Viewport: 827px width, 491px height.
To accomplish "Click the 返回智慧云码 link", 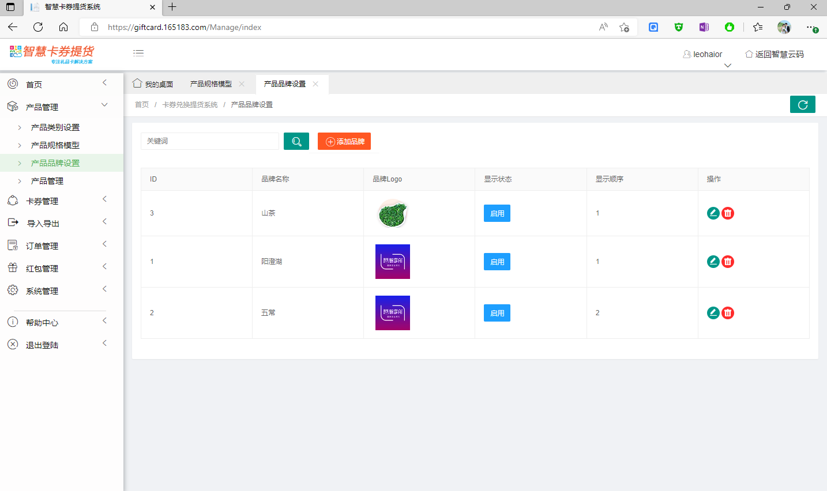I will click(x=775, y=54).
